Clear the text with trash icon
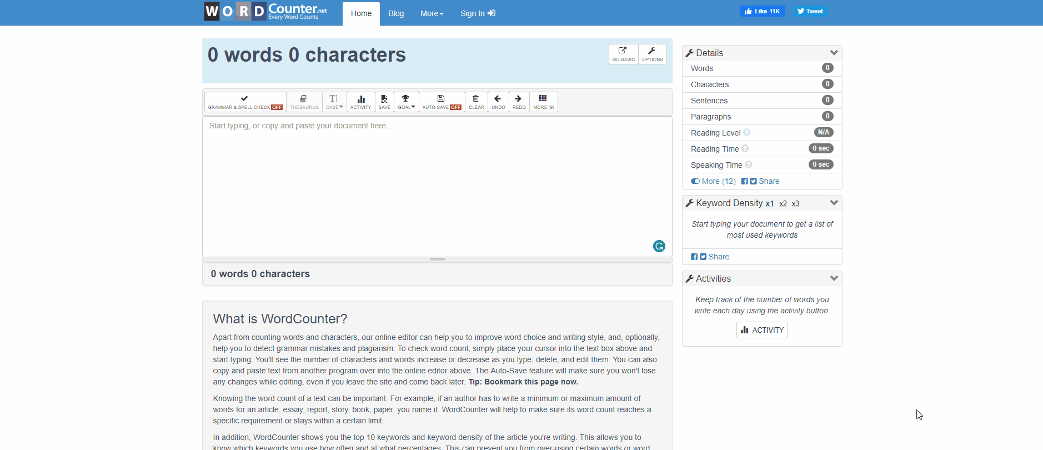 click(477, 102)
